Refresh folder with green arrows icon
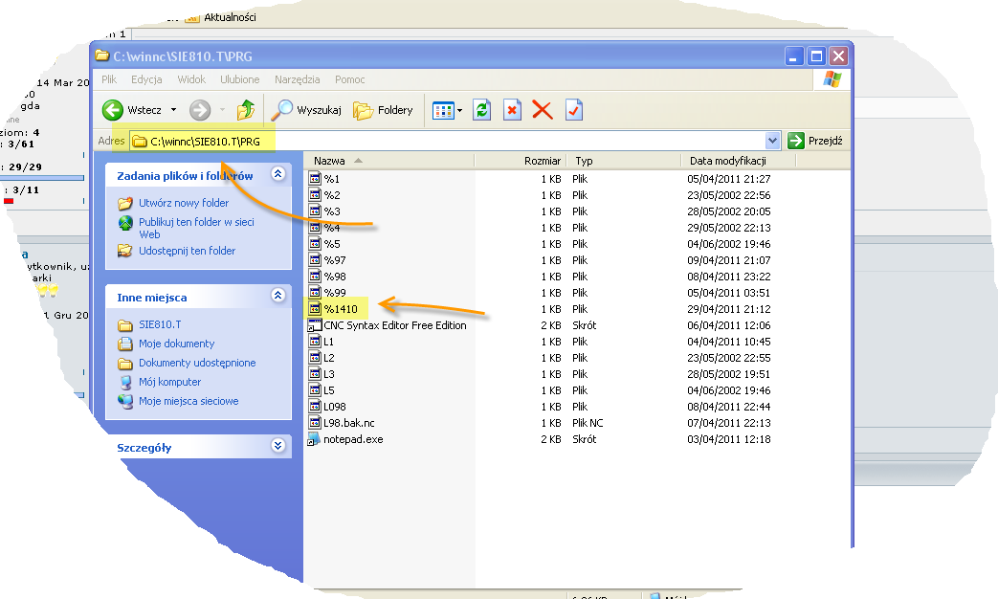This screenshot has height=599, width=998. (x=482, y=110)
